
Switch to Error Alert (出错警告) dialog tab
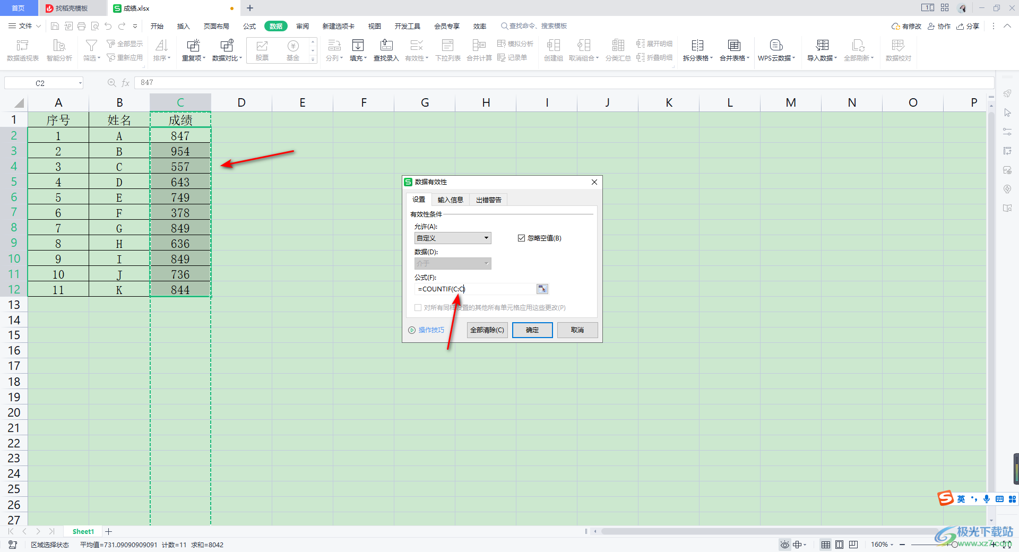point(489,200)
